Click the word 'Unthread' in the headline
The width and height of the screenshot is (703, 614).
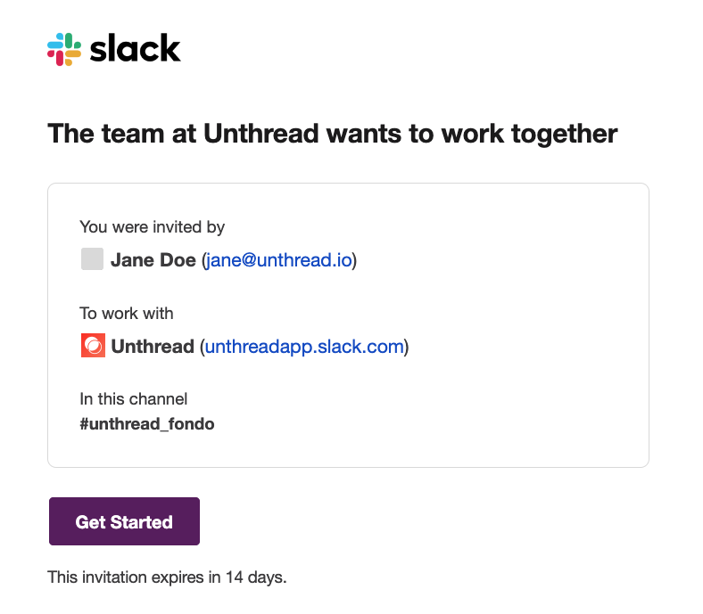261,134
